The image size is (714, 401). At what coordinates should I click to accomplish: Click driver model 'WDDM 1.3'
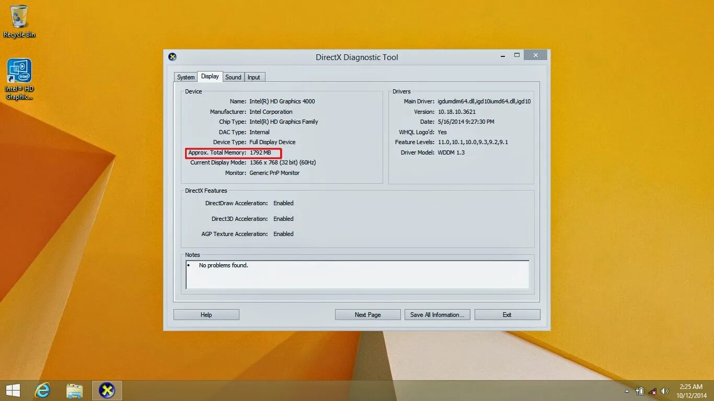click(x=451, y=152)
